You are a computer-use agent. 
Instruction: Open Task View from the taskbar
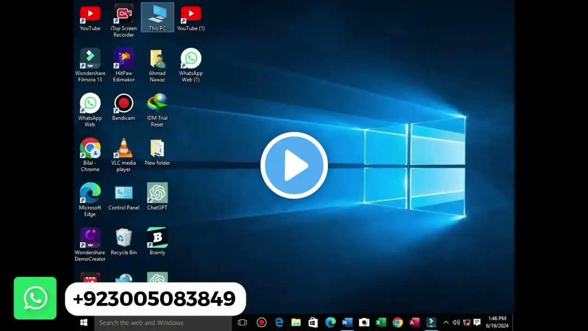point(243,323)
